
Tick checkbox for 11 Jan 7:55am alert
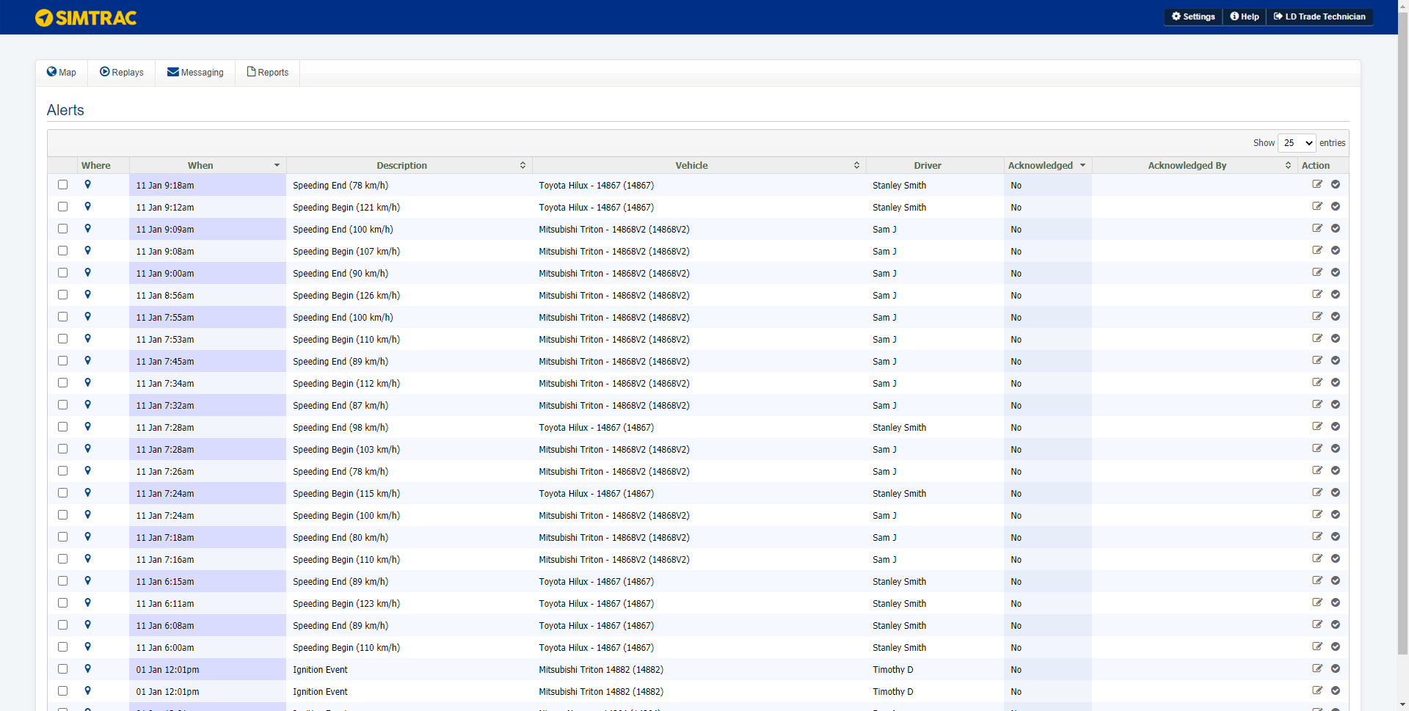click(62, 317)
